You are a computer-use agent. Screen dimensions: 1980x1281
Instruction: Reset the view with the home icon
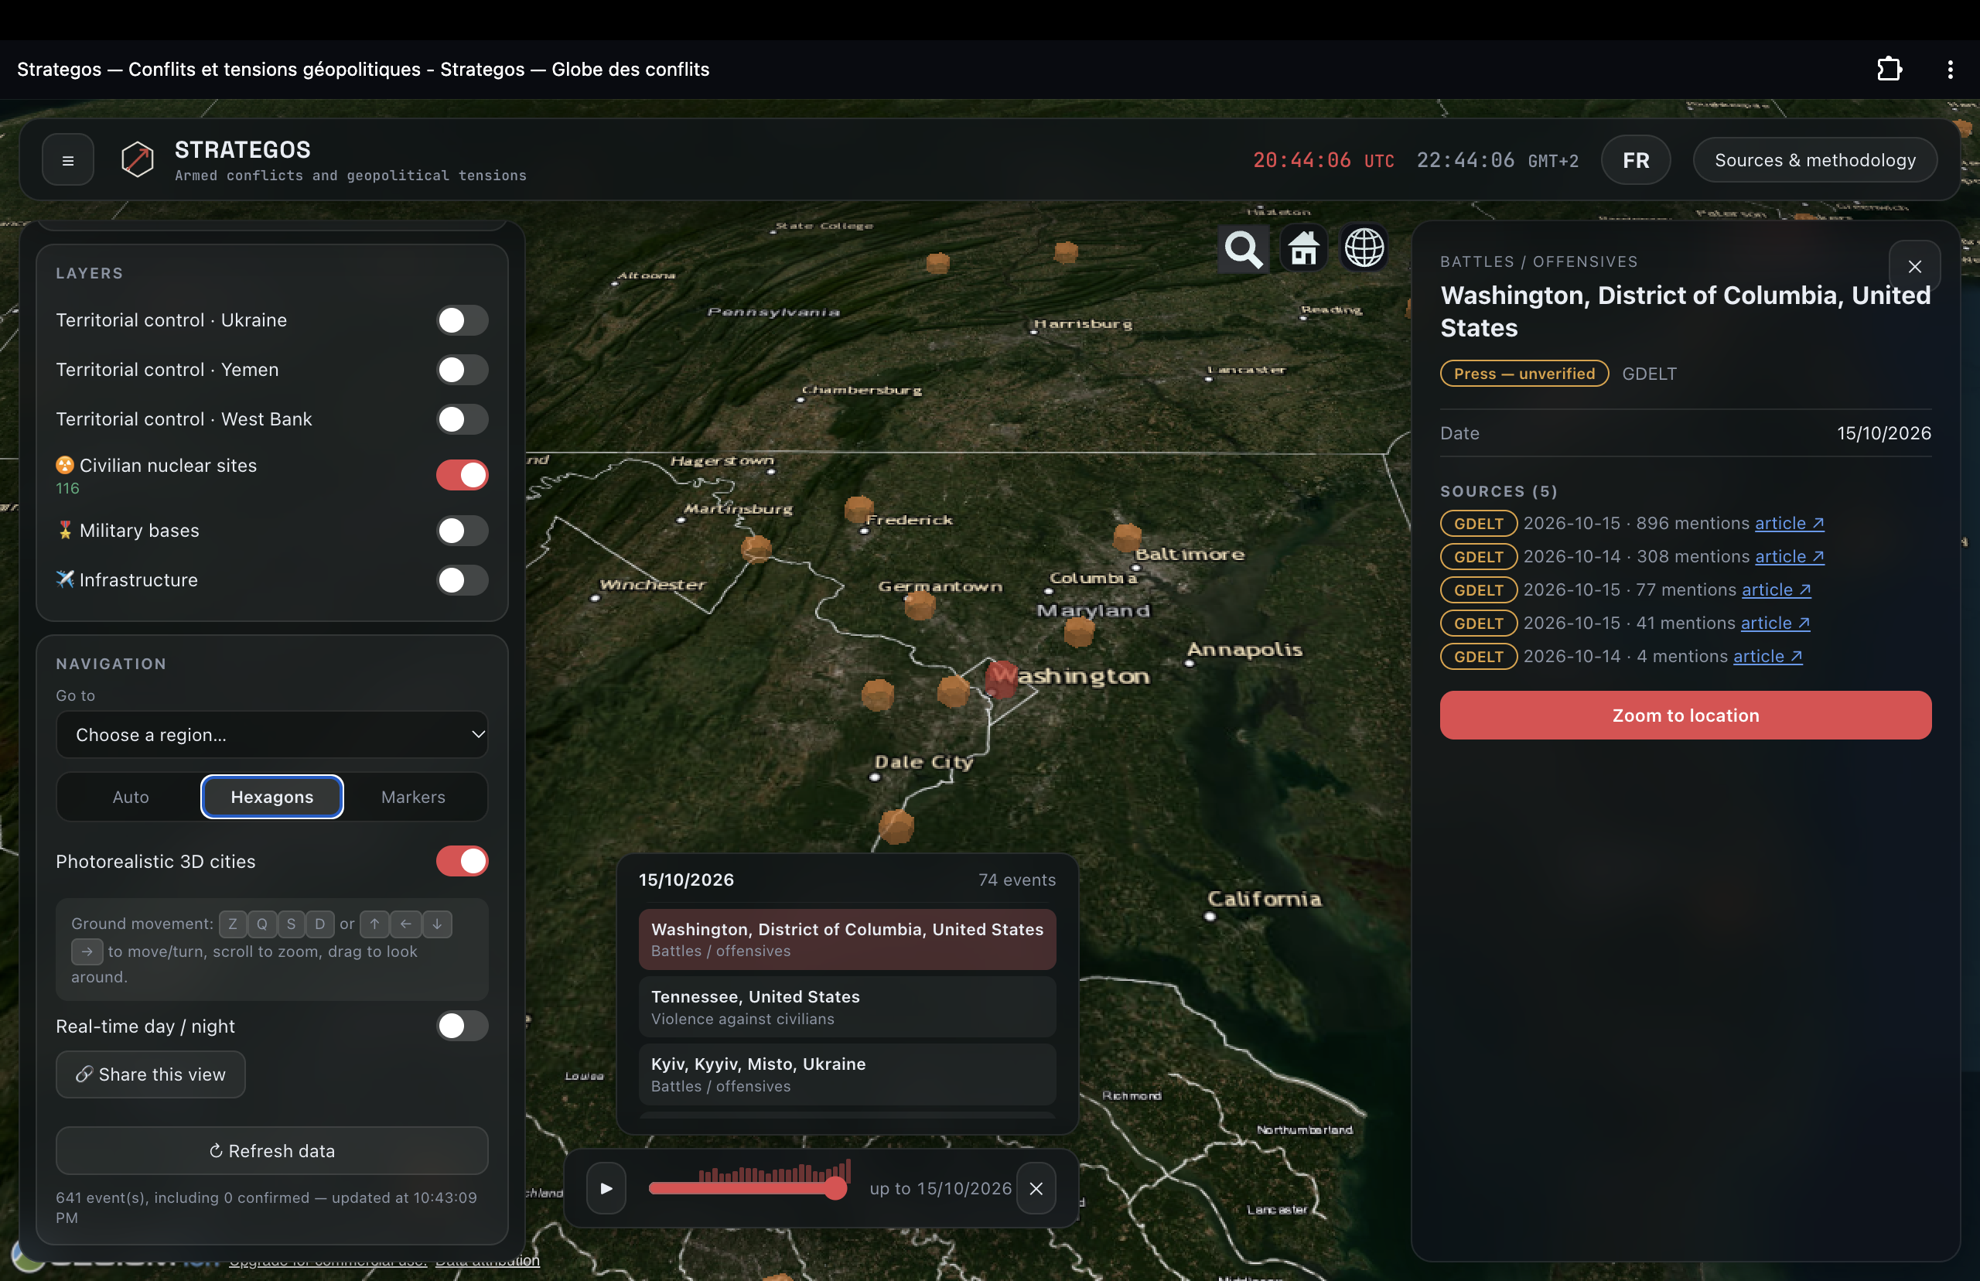(1304, 248)
